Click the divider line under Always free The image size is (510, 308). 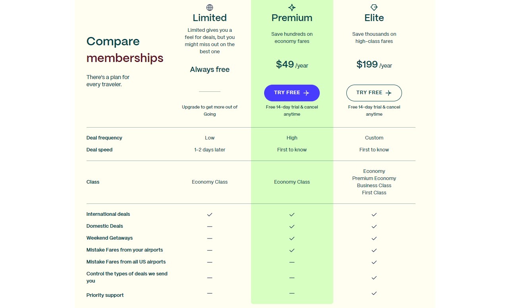tap(210, 91)
